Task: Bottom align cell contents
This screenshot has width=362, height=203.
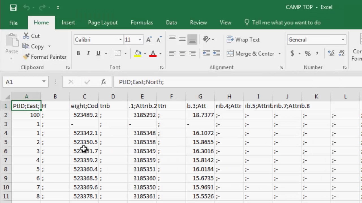Action: (192, 39)
